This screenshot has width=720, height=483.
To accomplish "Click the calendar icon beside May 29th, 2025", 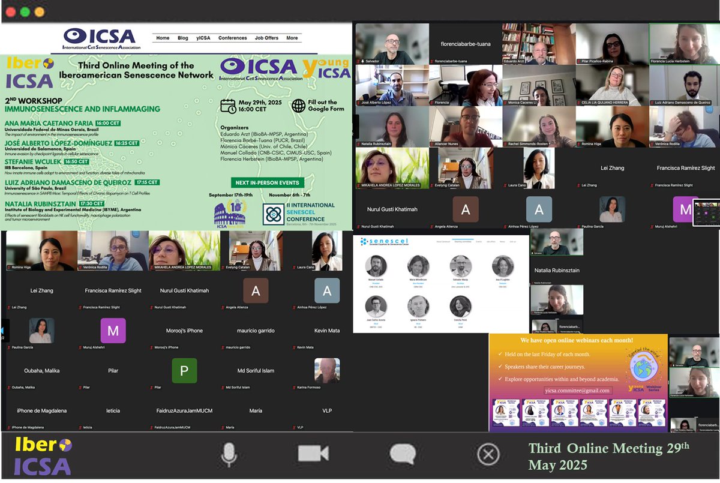I will 228,106.
